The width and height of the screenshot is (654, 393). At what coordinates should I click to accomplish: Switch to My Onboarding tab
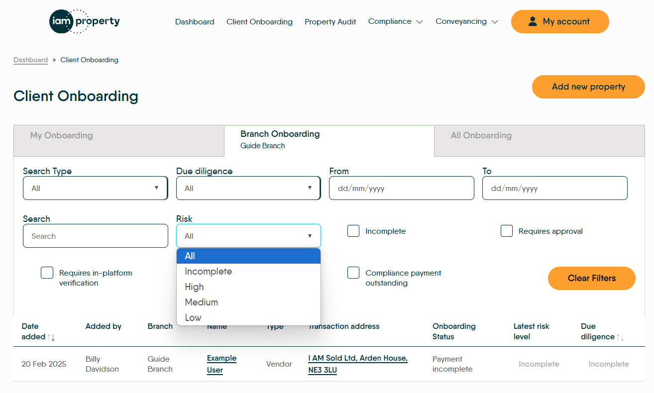click(x=118, y=136)
